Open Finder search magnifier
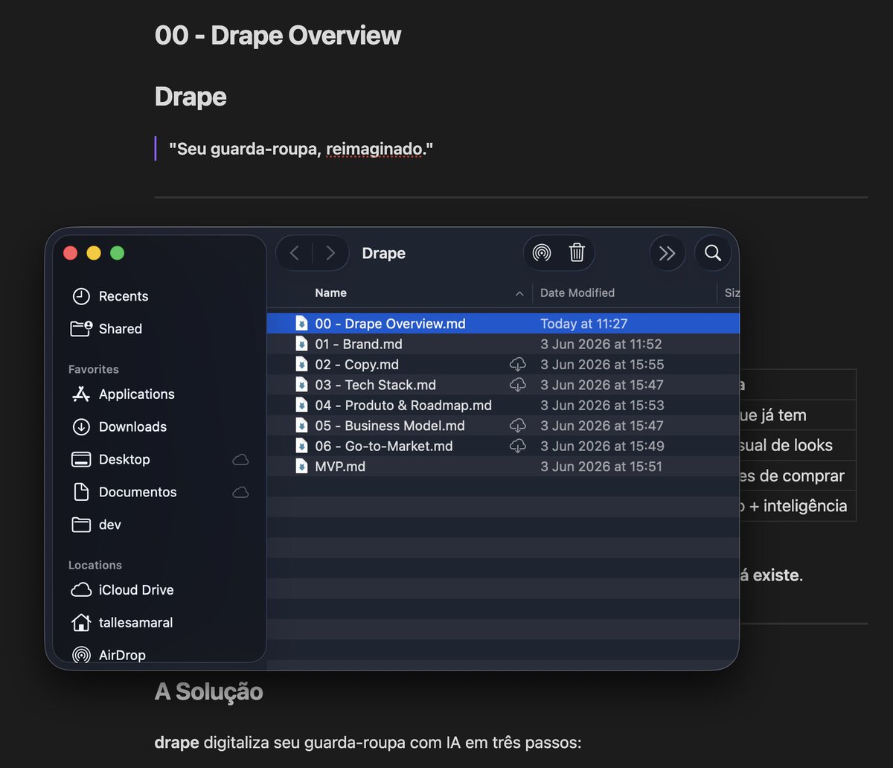Image resolution: width=893 pixels, height=768 pixels. (713, 254)
